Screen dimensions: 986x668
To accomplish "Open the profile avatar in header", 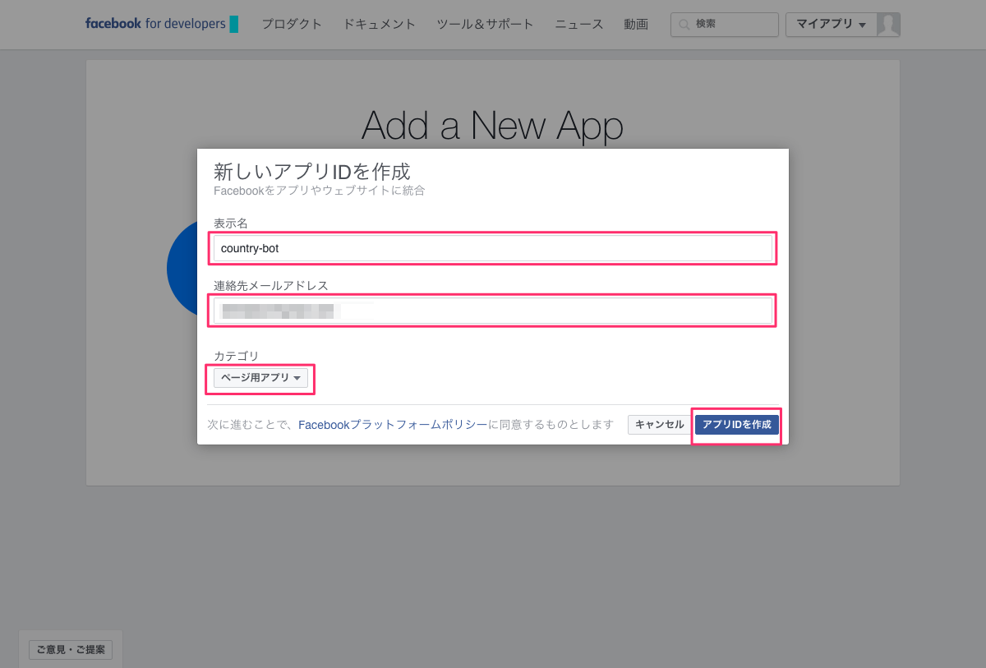I will pos(887,25).
